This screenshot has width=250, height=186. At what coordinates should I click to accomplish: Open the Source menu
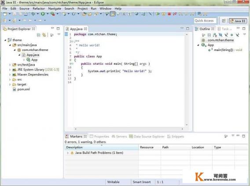click(24, 9)
